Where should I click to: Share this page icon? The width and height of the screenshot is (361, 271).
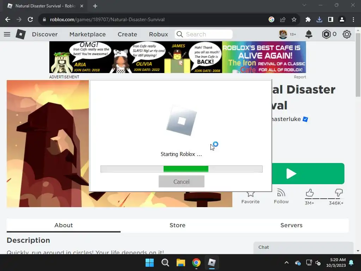[283, 20]
